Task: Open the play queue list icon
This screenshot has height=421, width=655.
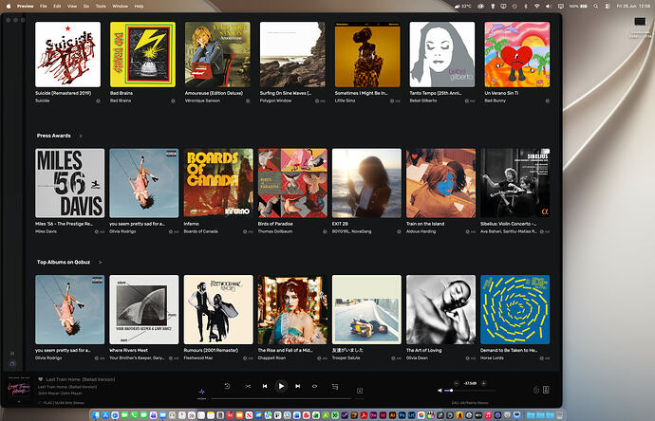Action: tap(335, 386)
